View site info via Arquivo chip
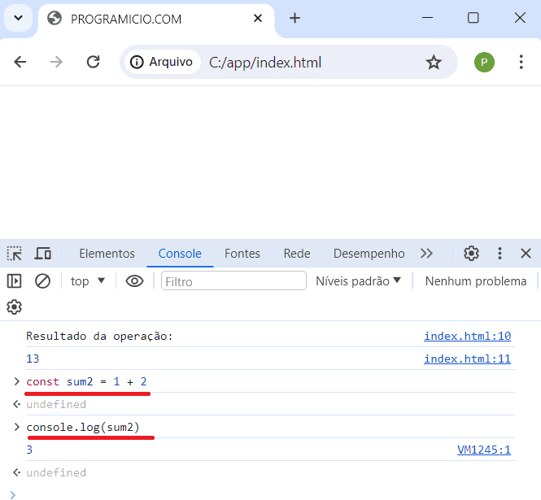The width and height of the screenshot is (541, 500). (162, 62)
